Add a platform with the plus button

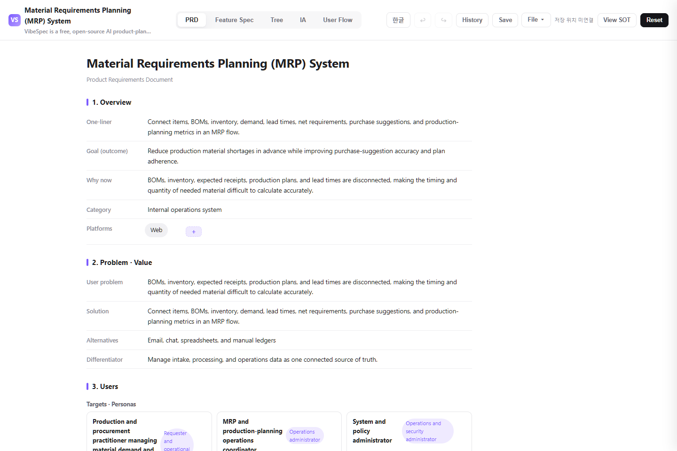click(194, 232)
